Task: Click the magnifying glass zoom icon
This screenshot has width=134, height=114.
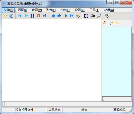Action: (x=99, y=16)
